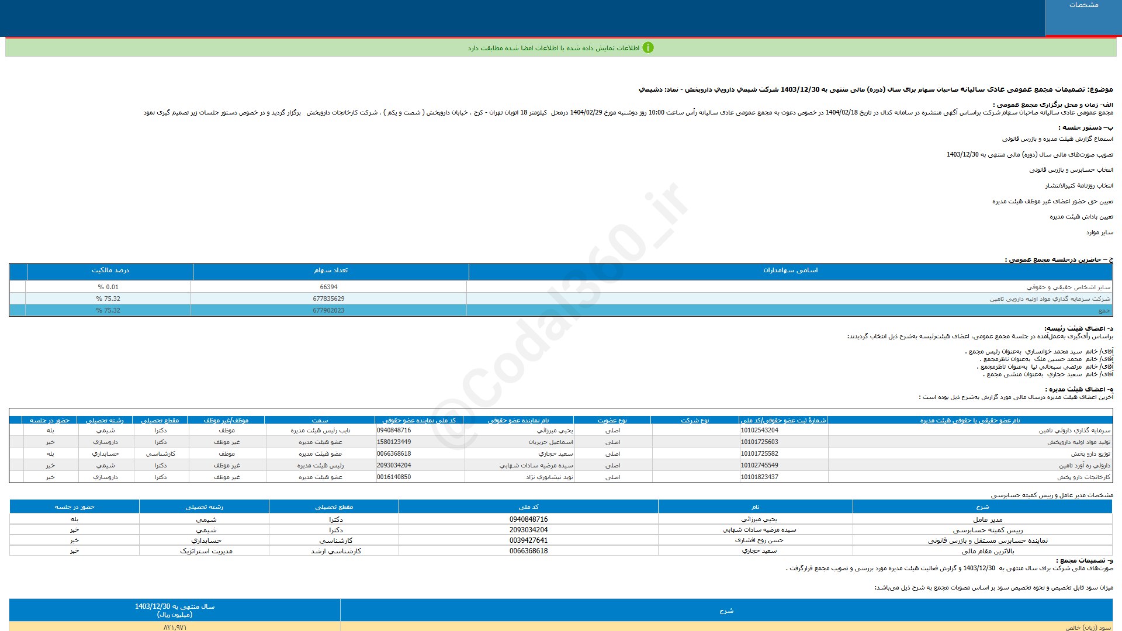Viewport: 1122px width, 631px height.
Task: Click national code 1580123449 cell
Action: tap(394, 442)
